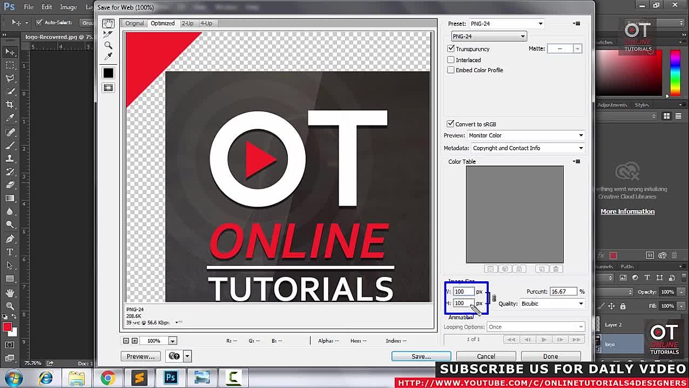This screenshot has width=689, height=388.
Task: Open the File menu
Action: coord(29,7)
